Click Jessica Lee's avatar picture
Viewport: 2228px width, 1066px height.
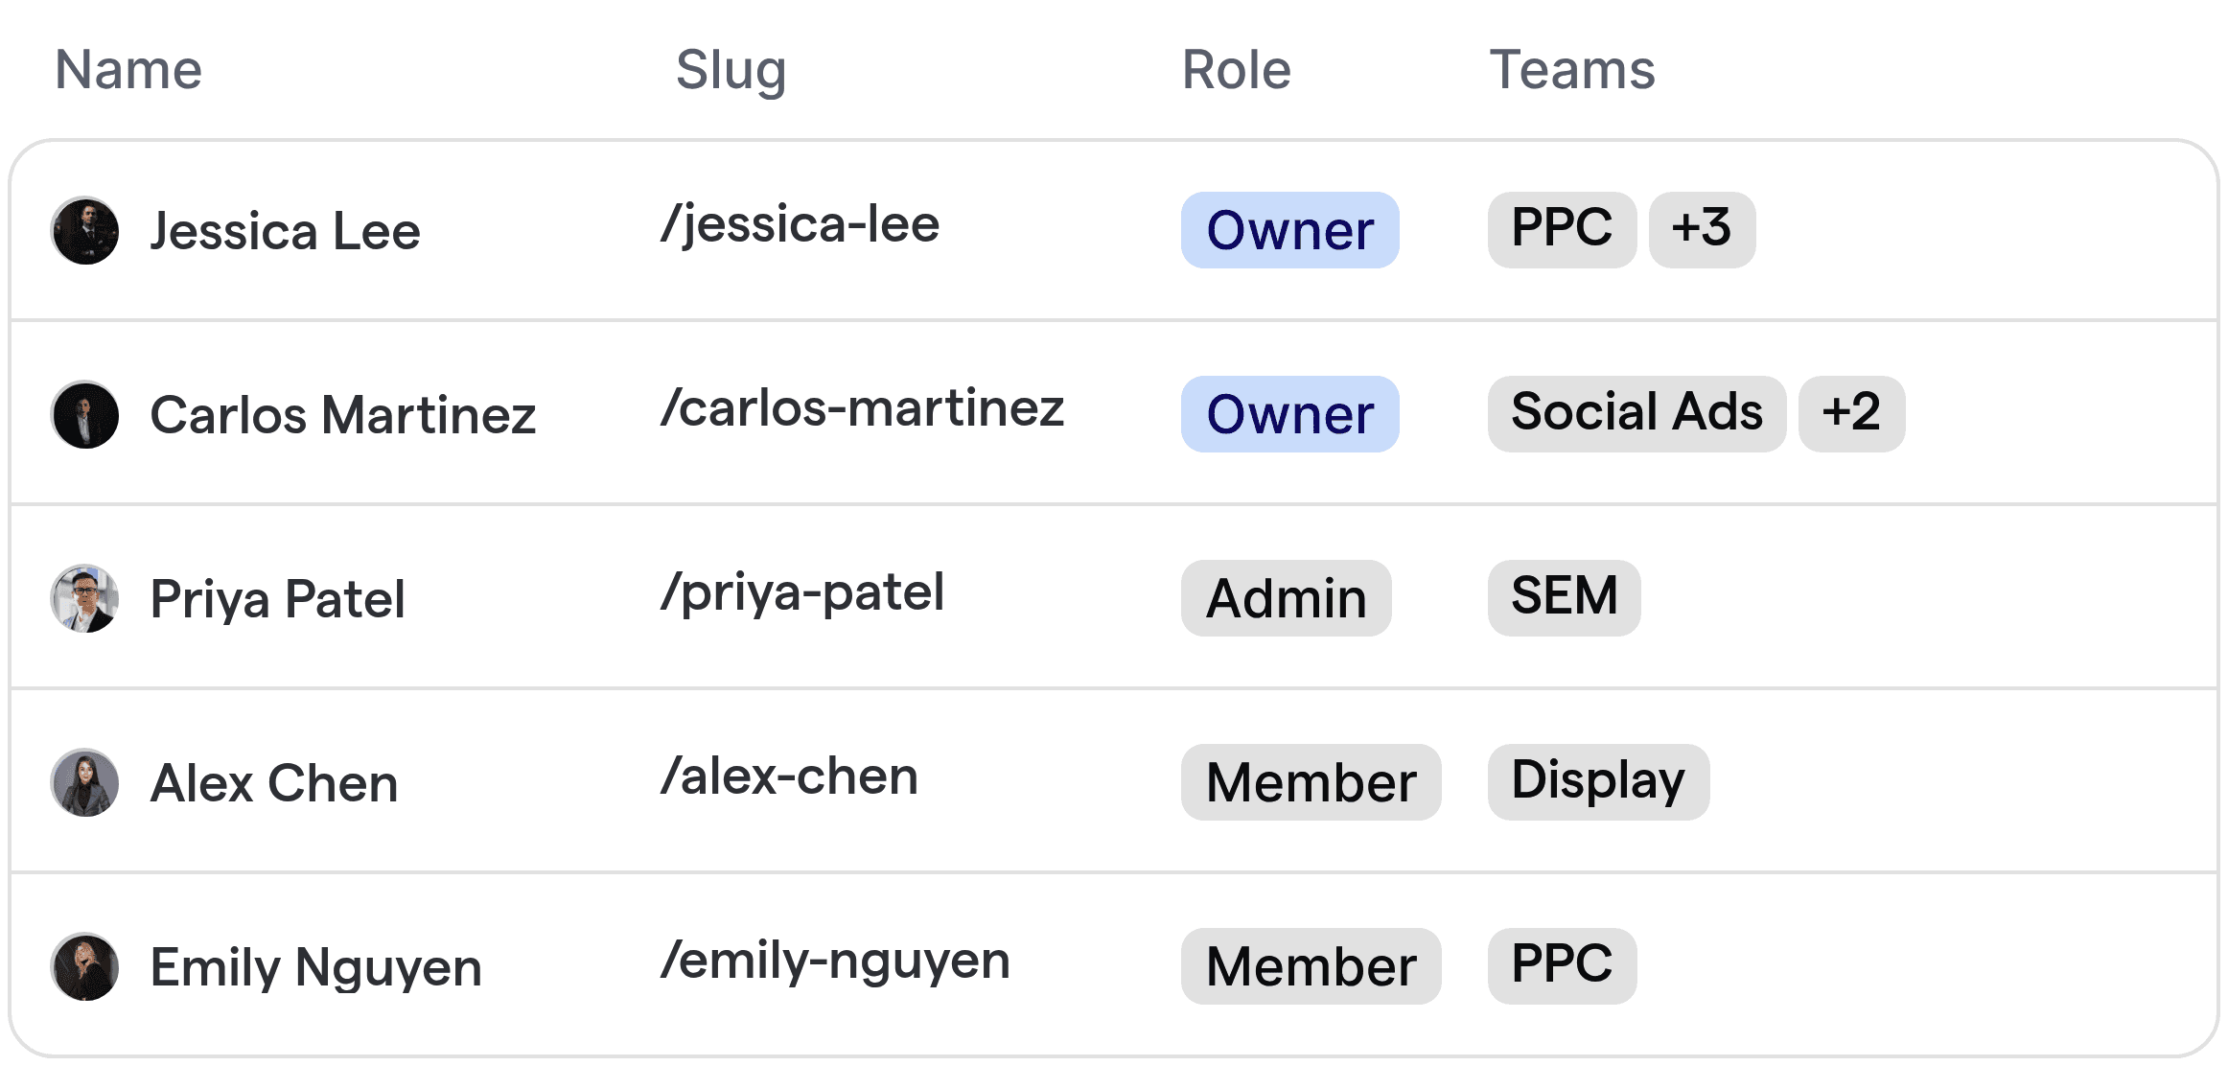[85, 231]
